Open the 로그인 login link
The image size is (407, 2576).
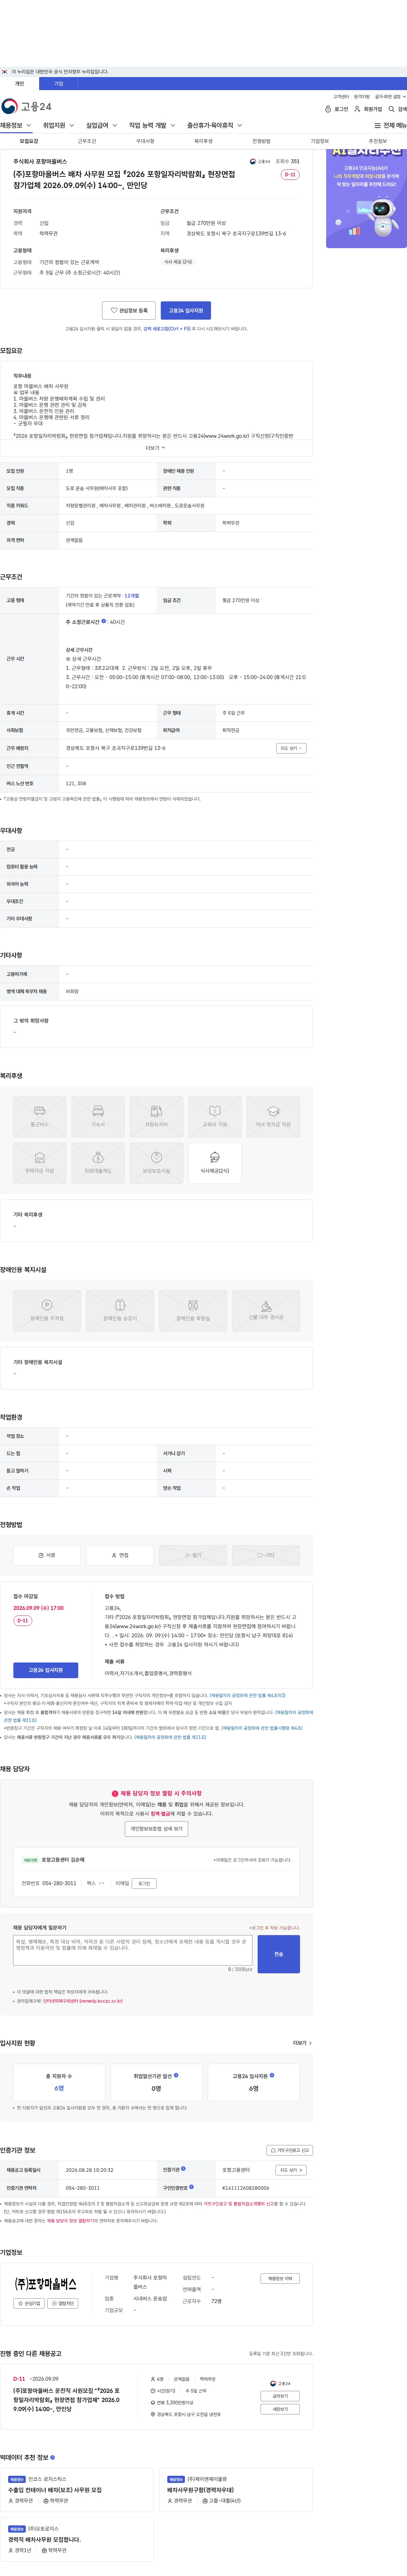point(337,109)
